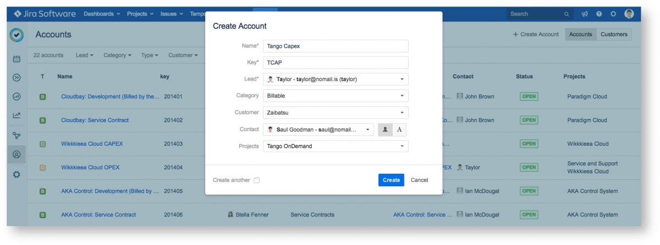Click the line chart reports icon in the sidebar
The height and width of the screenshot is (245, 660).
click(x=16, y=116)
